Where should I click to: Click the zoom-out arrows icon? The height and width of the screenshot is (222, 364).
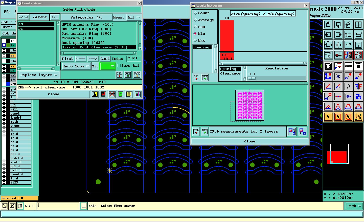click(x=338, y=45)
